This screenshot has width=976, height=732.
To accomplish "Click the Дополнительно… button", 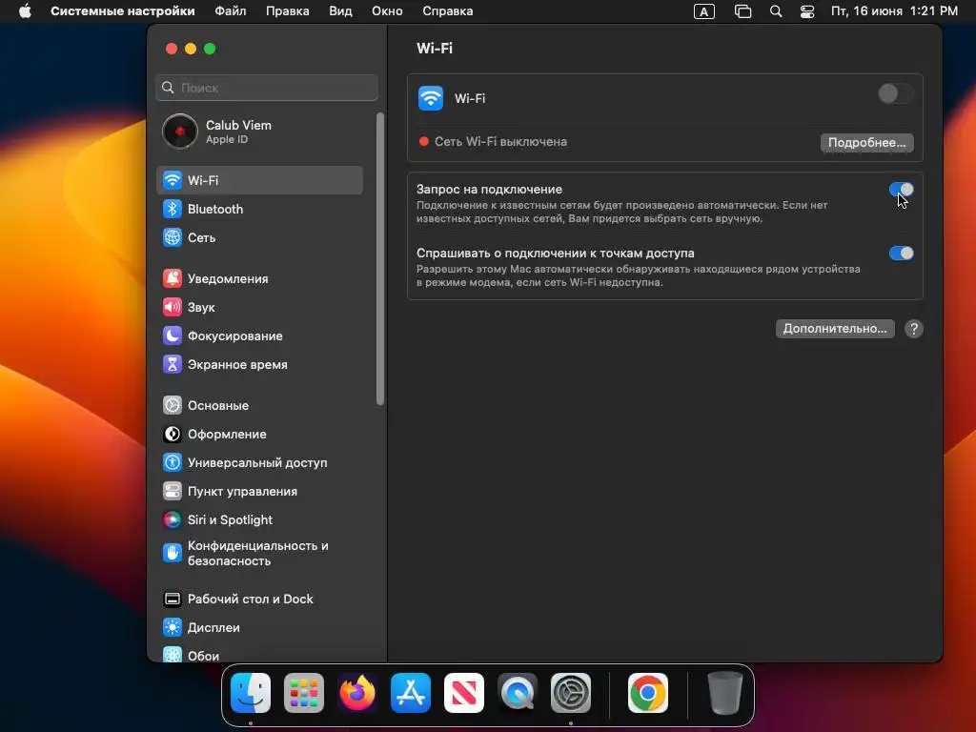I will pos(835,329).
